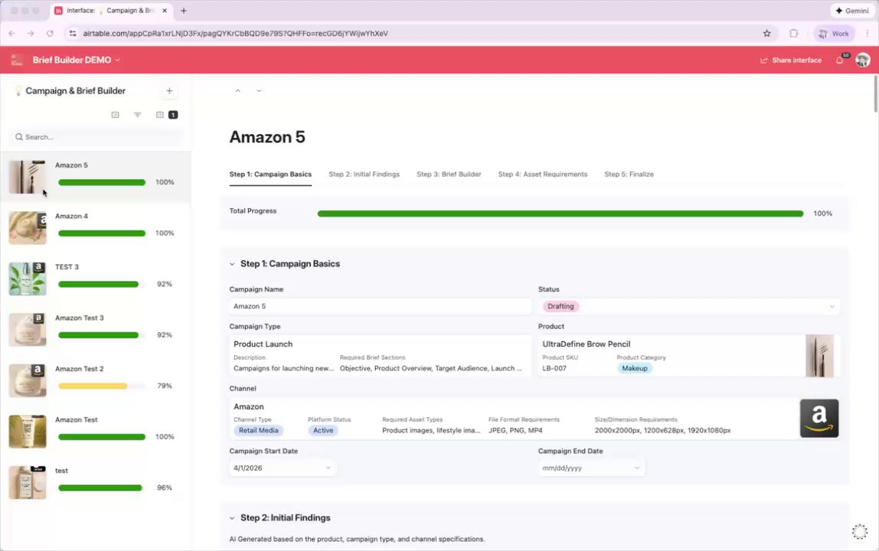Image resolution: width=879 pixels, height=551 pixels.
Task: Click the sidebar Search field
Action: tap(95, 137)
